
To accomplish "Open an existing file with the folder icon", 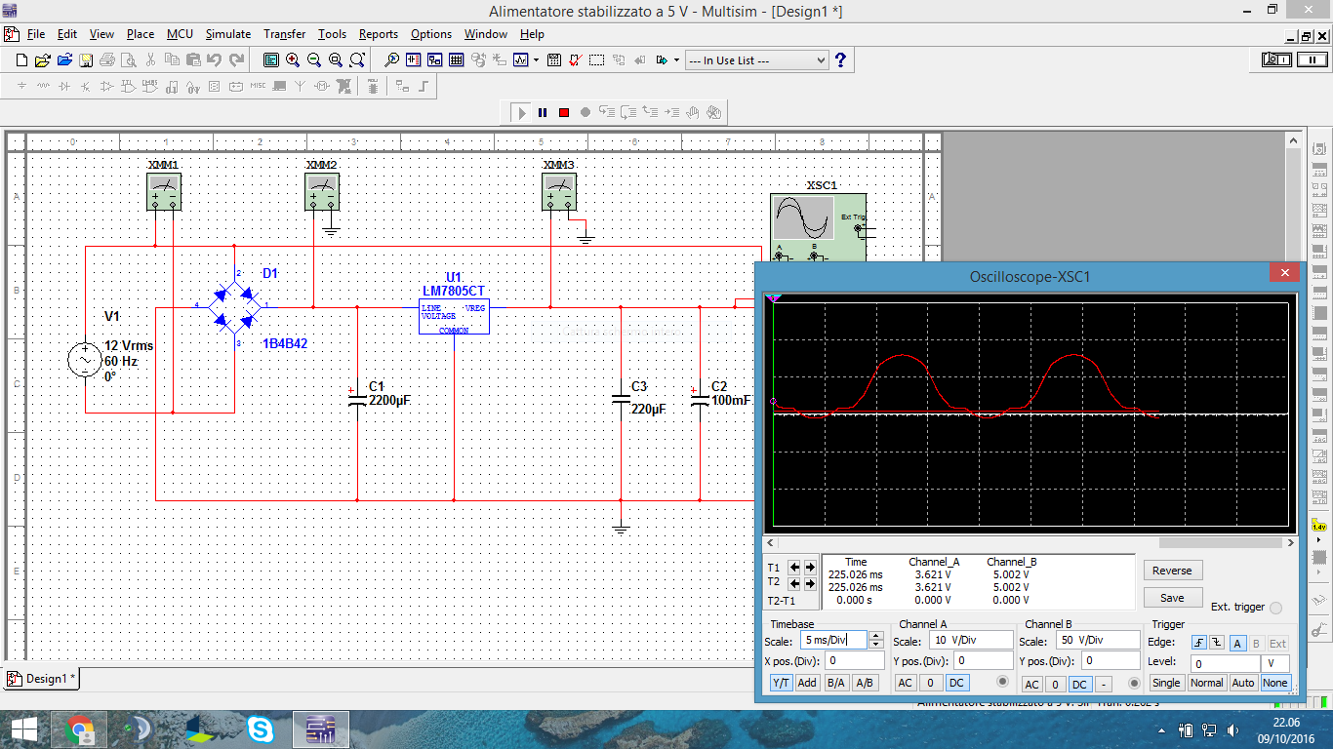I will pos(42,60).
